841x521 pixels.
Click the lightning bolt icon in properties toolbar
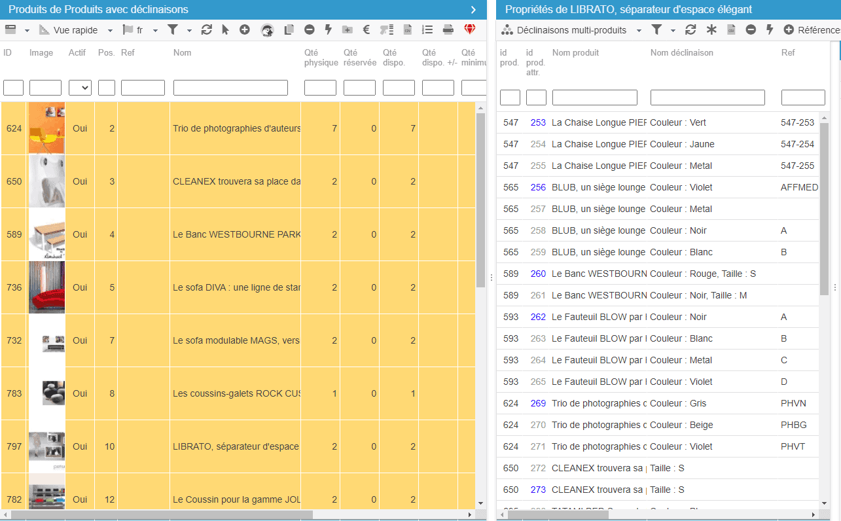coord(770,30)
